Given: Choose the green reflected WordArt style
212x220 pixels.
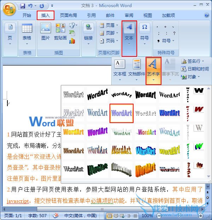Looking at the screenshot, I should tap(122, 132).
